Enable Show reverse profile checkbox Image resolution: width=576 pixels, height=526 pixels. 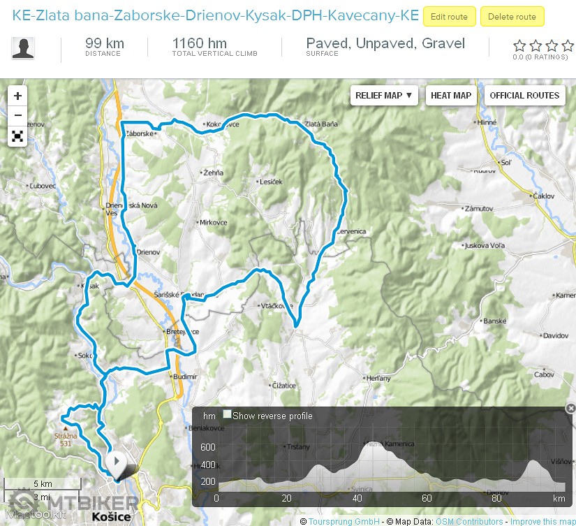coord(227,415)
